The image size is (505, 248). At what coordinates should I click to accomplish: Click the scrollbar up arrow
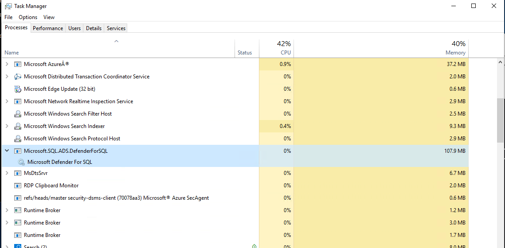coord(500,62)
